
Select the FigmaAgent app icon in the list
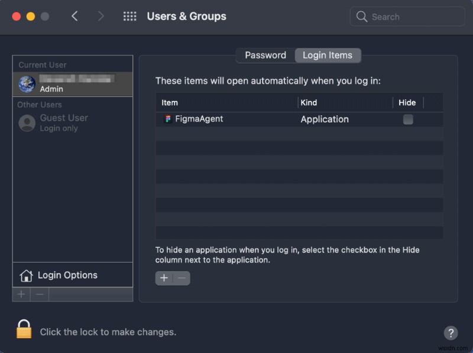[168, 119]
